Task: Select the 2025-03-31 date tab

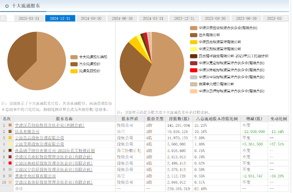Action: point(29,18)
